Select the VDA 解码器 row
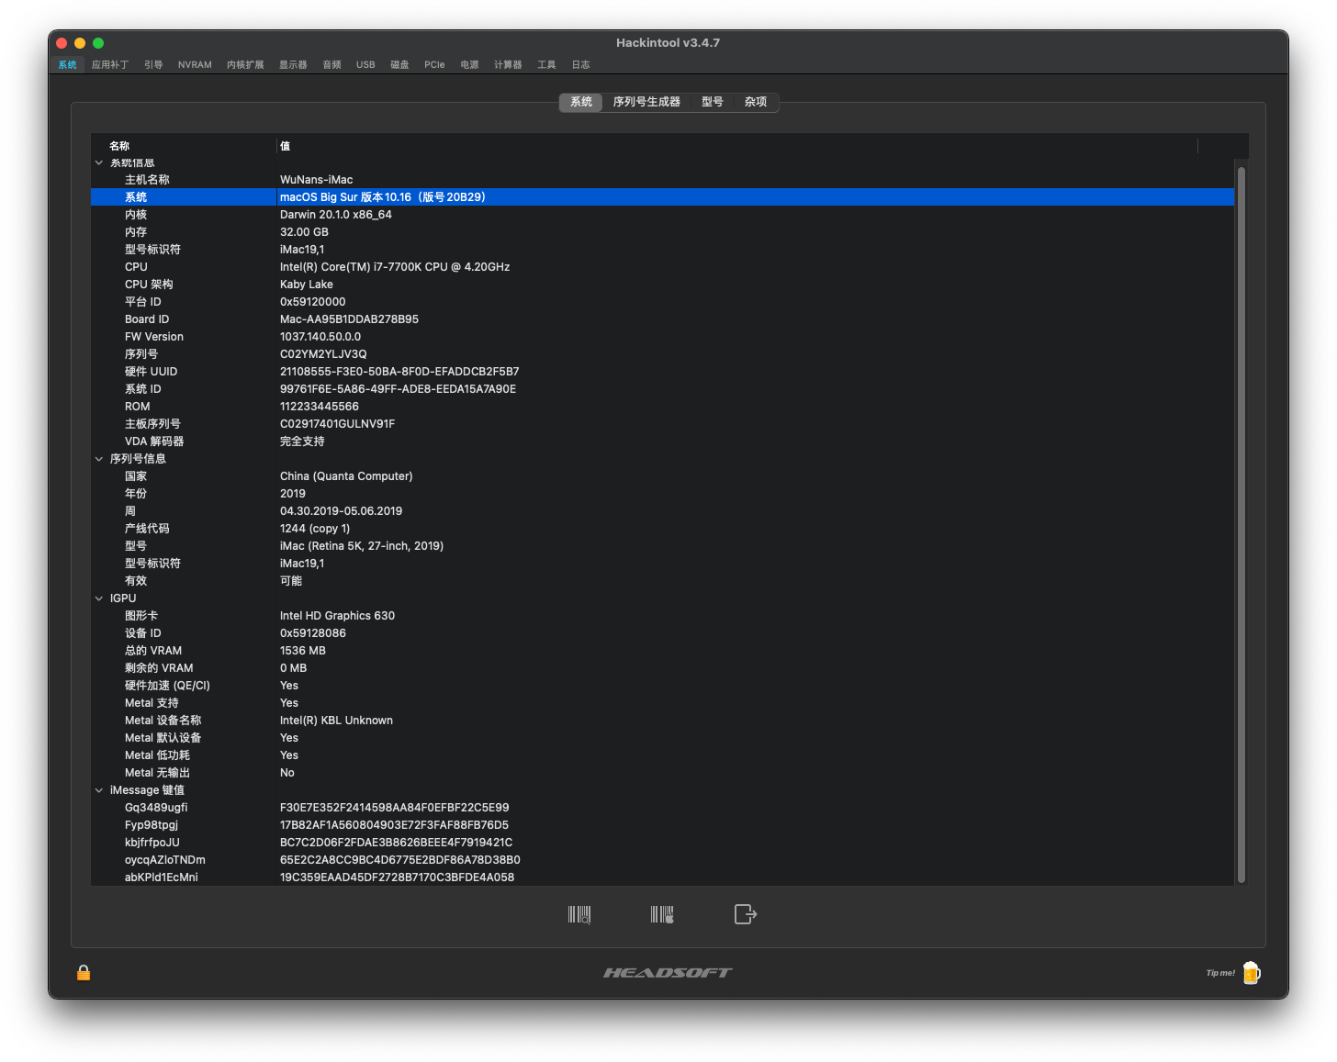Viewport: 1337px width, 1062px height. coord(662,442)
